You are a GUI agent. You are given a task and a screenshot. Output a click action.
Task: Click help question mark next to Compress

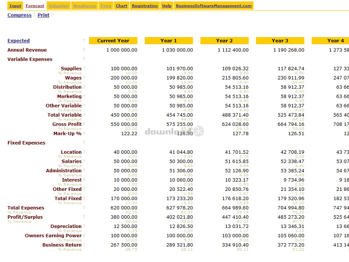[34, 15]
